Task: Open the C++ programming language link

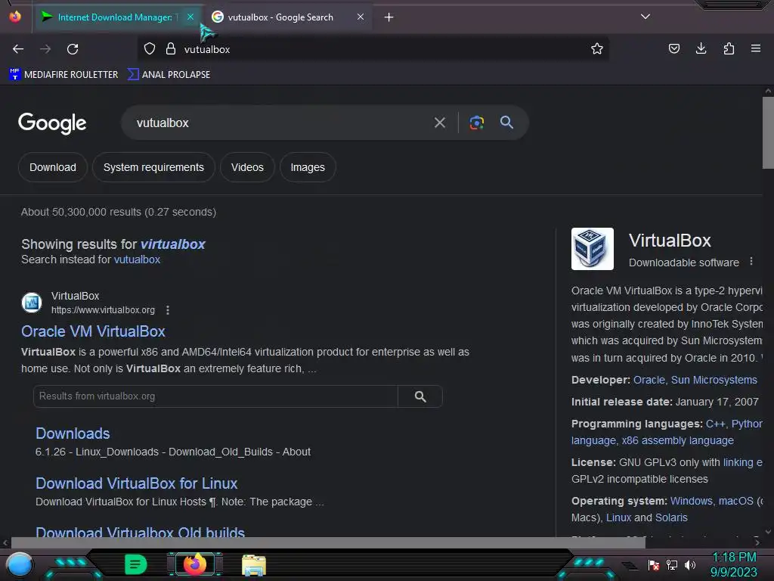Action: (715, 424)
